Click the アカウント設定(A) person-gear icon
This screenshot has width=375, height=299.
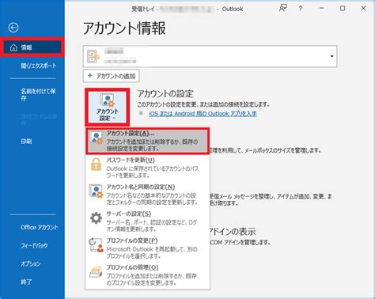click(x=97, y=138)
